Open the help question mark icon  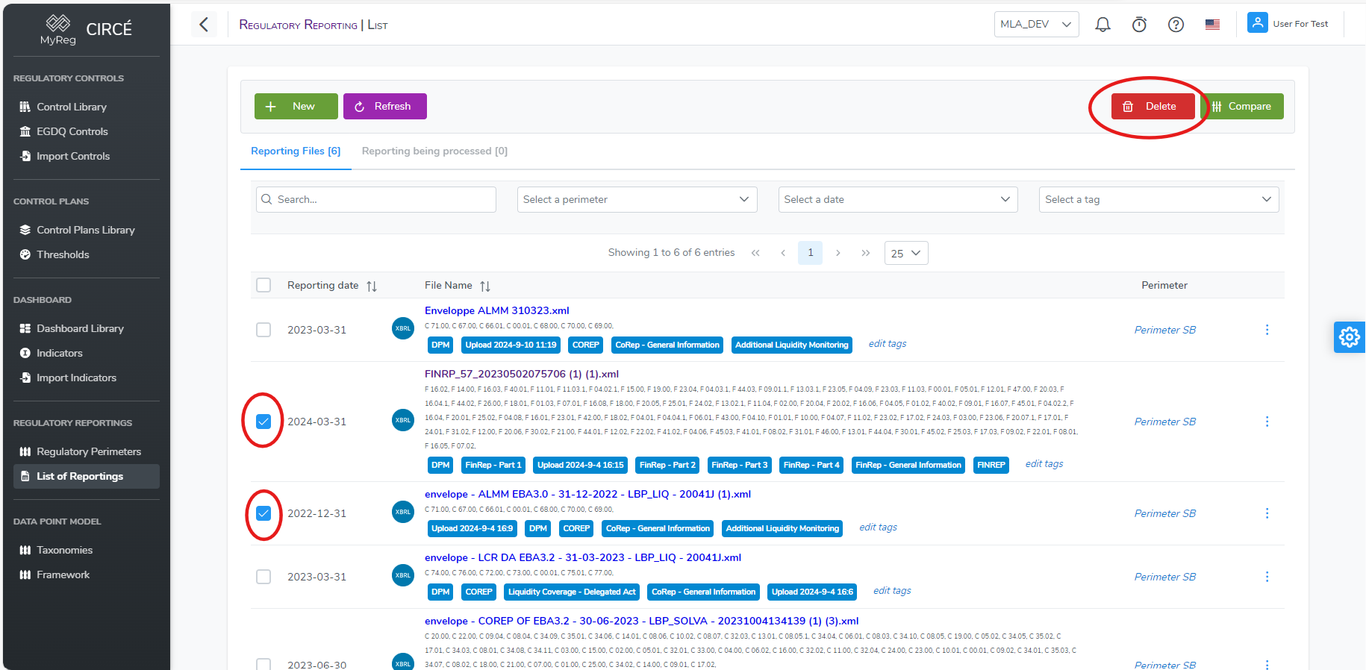1176,25
